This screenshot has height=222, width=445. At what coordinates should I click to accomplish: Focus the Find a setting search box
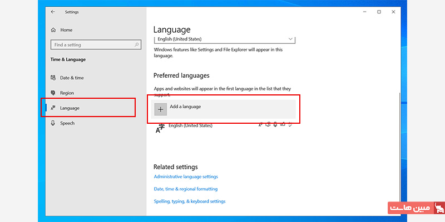96,45
